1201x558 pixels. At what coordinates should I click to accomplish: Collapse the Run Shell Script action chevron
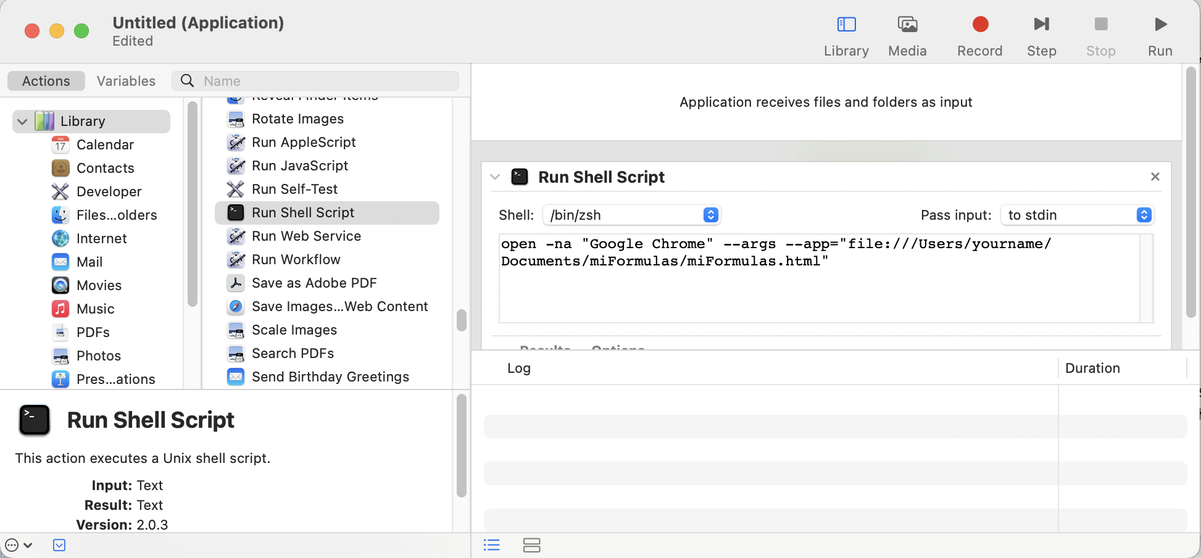point(495,177)
